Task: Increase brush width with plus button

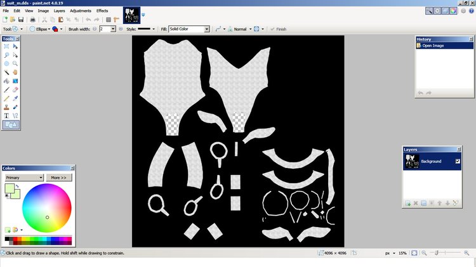Action: tap(121, 29)
